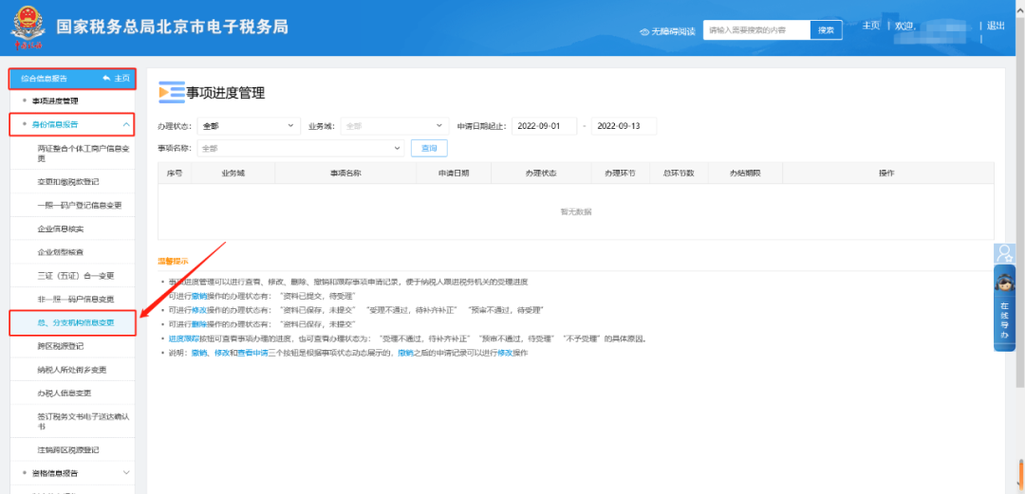Click the 事项进度管理 heading icon
This screenshot has width=1025, height=494.
[x=172, y=94]
